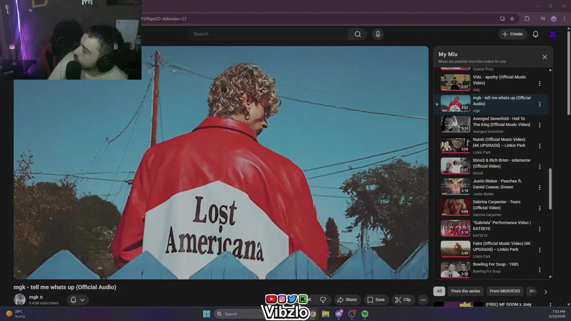Open options for mgk - tell me whats up row
571x321 pixels.
pyautogui.click(x=539, y=104)
